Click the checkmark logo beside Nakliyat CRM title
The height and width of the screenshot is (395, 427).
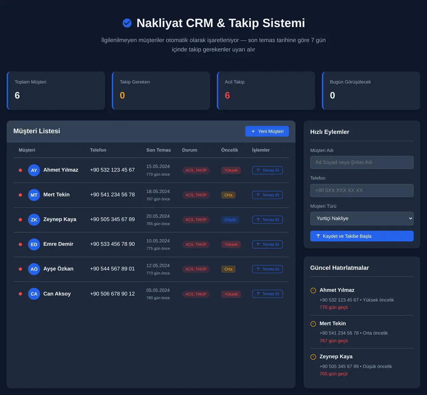click(x=127, y=23)
